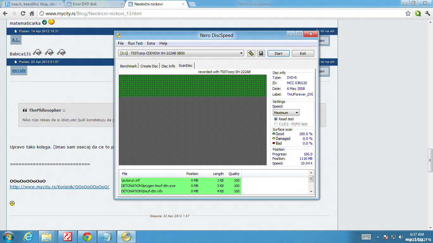
Task: Switch to the Create Disc tab
Action: click(x=149, y=66)
